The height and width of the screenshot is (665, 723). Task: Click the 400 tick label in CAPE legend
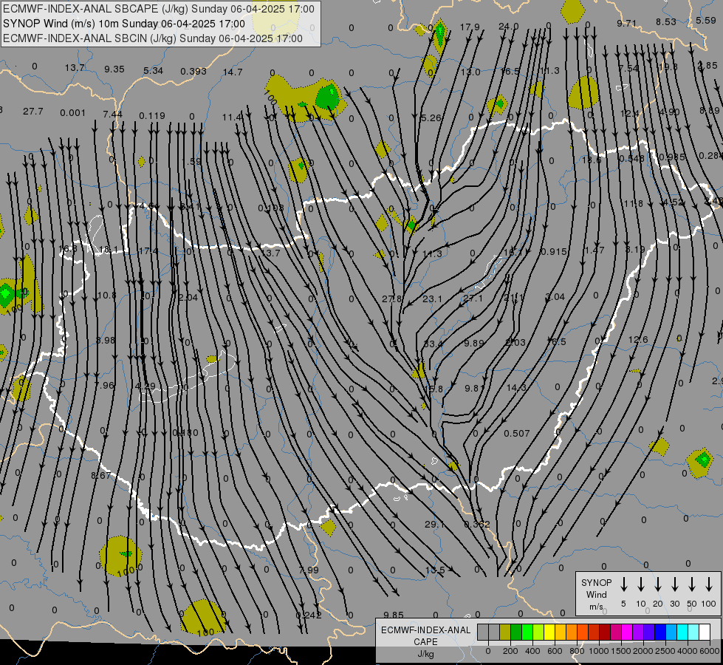point(532,651)
